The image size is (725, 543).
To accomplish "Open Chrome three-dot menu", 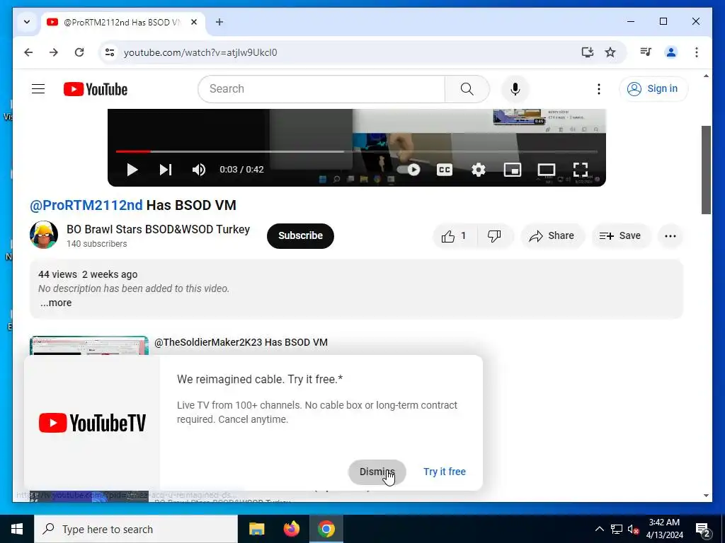I will [x=697, y=52].
